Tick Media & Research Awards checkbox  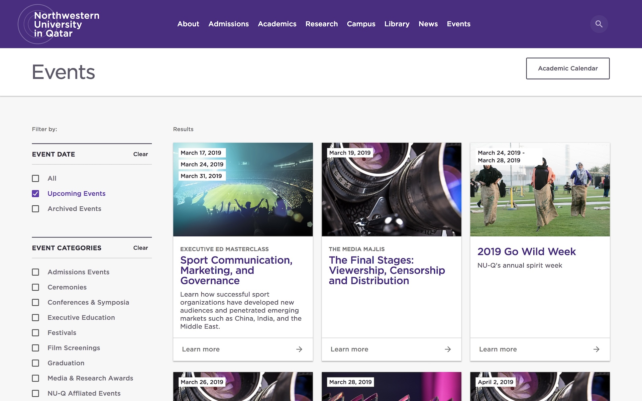coord(35,378)
